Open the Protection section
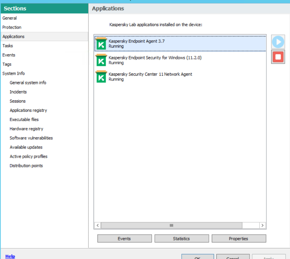This screenshot has width=290, height=259. coord(44,27)
